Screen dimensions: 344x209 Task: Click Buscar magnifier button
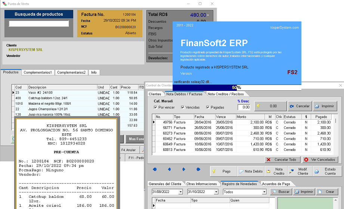[x=280, y=192]
